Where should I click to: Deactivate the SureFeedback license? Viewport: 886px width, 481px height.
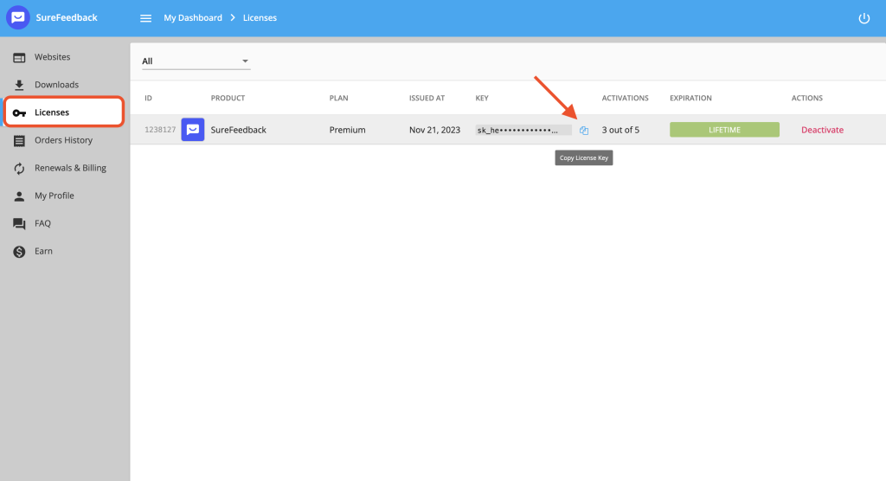coord(822,130)
